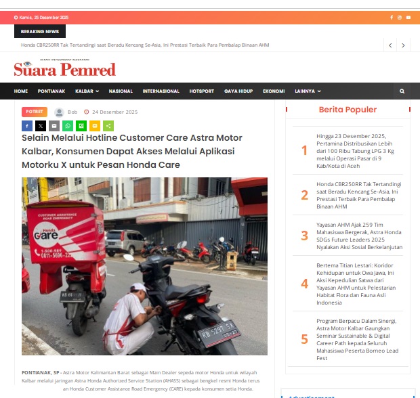420x398 pixels.
Task: Open search magnifier in navigation bar
Action: pyautogui.click(x=402, y=91)
